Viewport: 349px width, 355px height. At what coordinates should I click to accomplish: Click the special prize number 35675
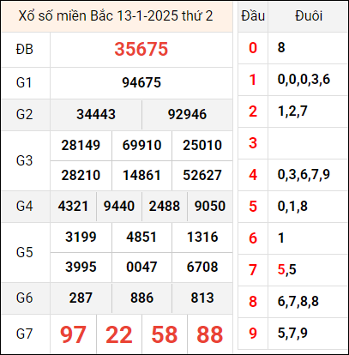pos(141,49)
